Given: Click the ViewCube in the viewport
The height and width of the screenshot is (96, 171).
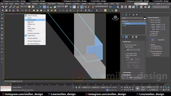Looking at the screenshot, I should 115,18.
